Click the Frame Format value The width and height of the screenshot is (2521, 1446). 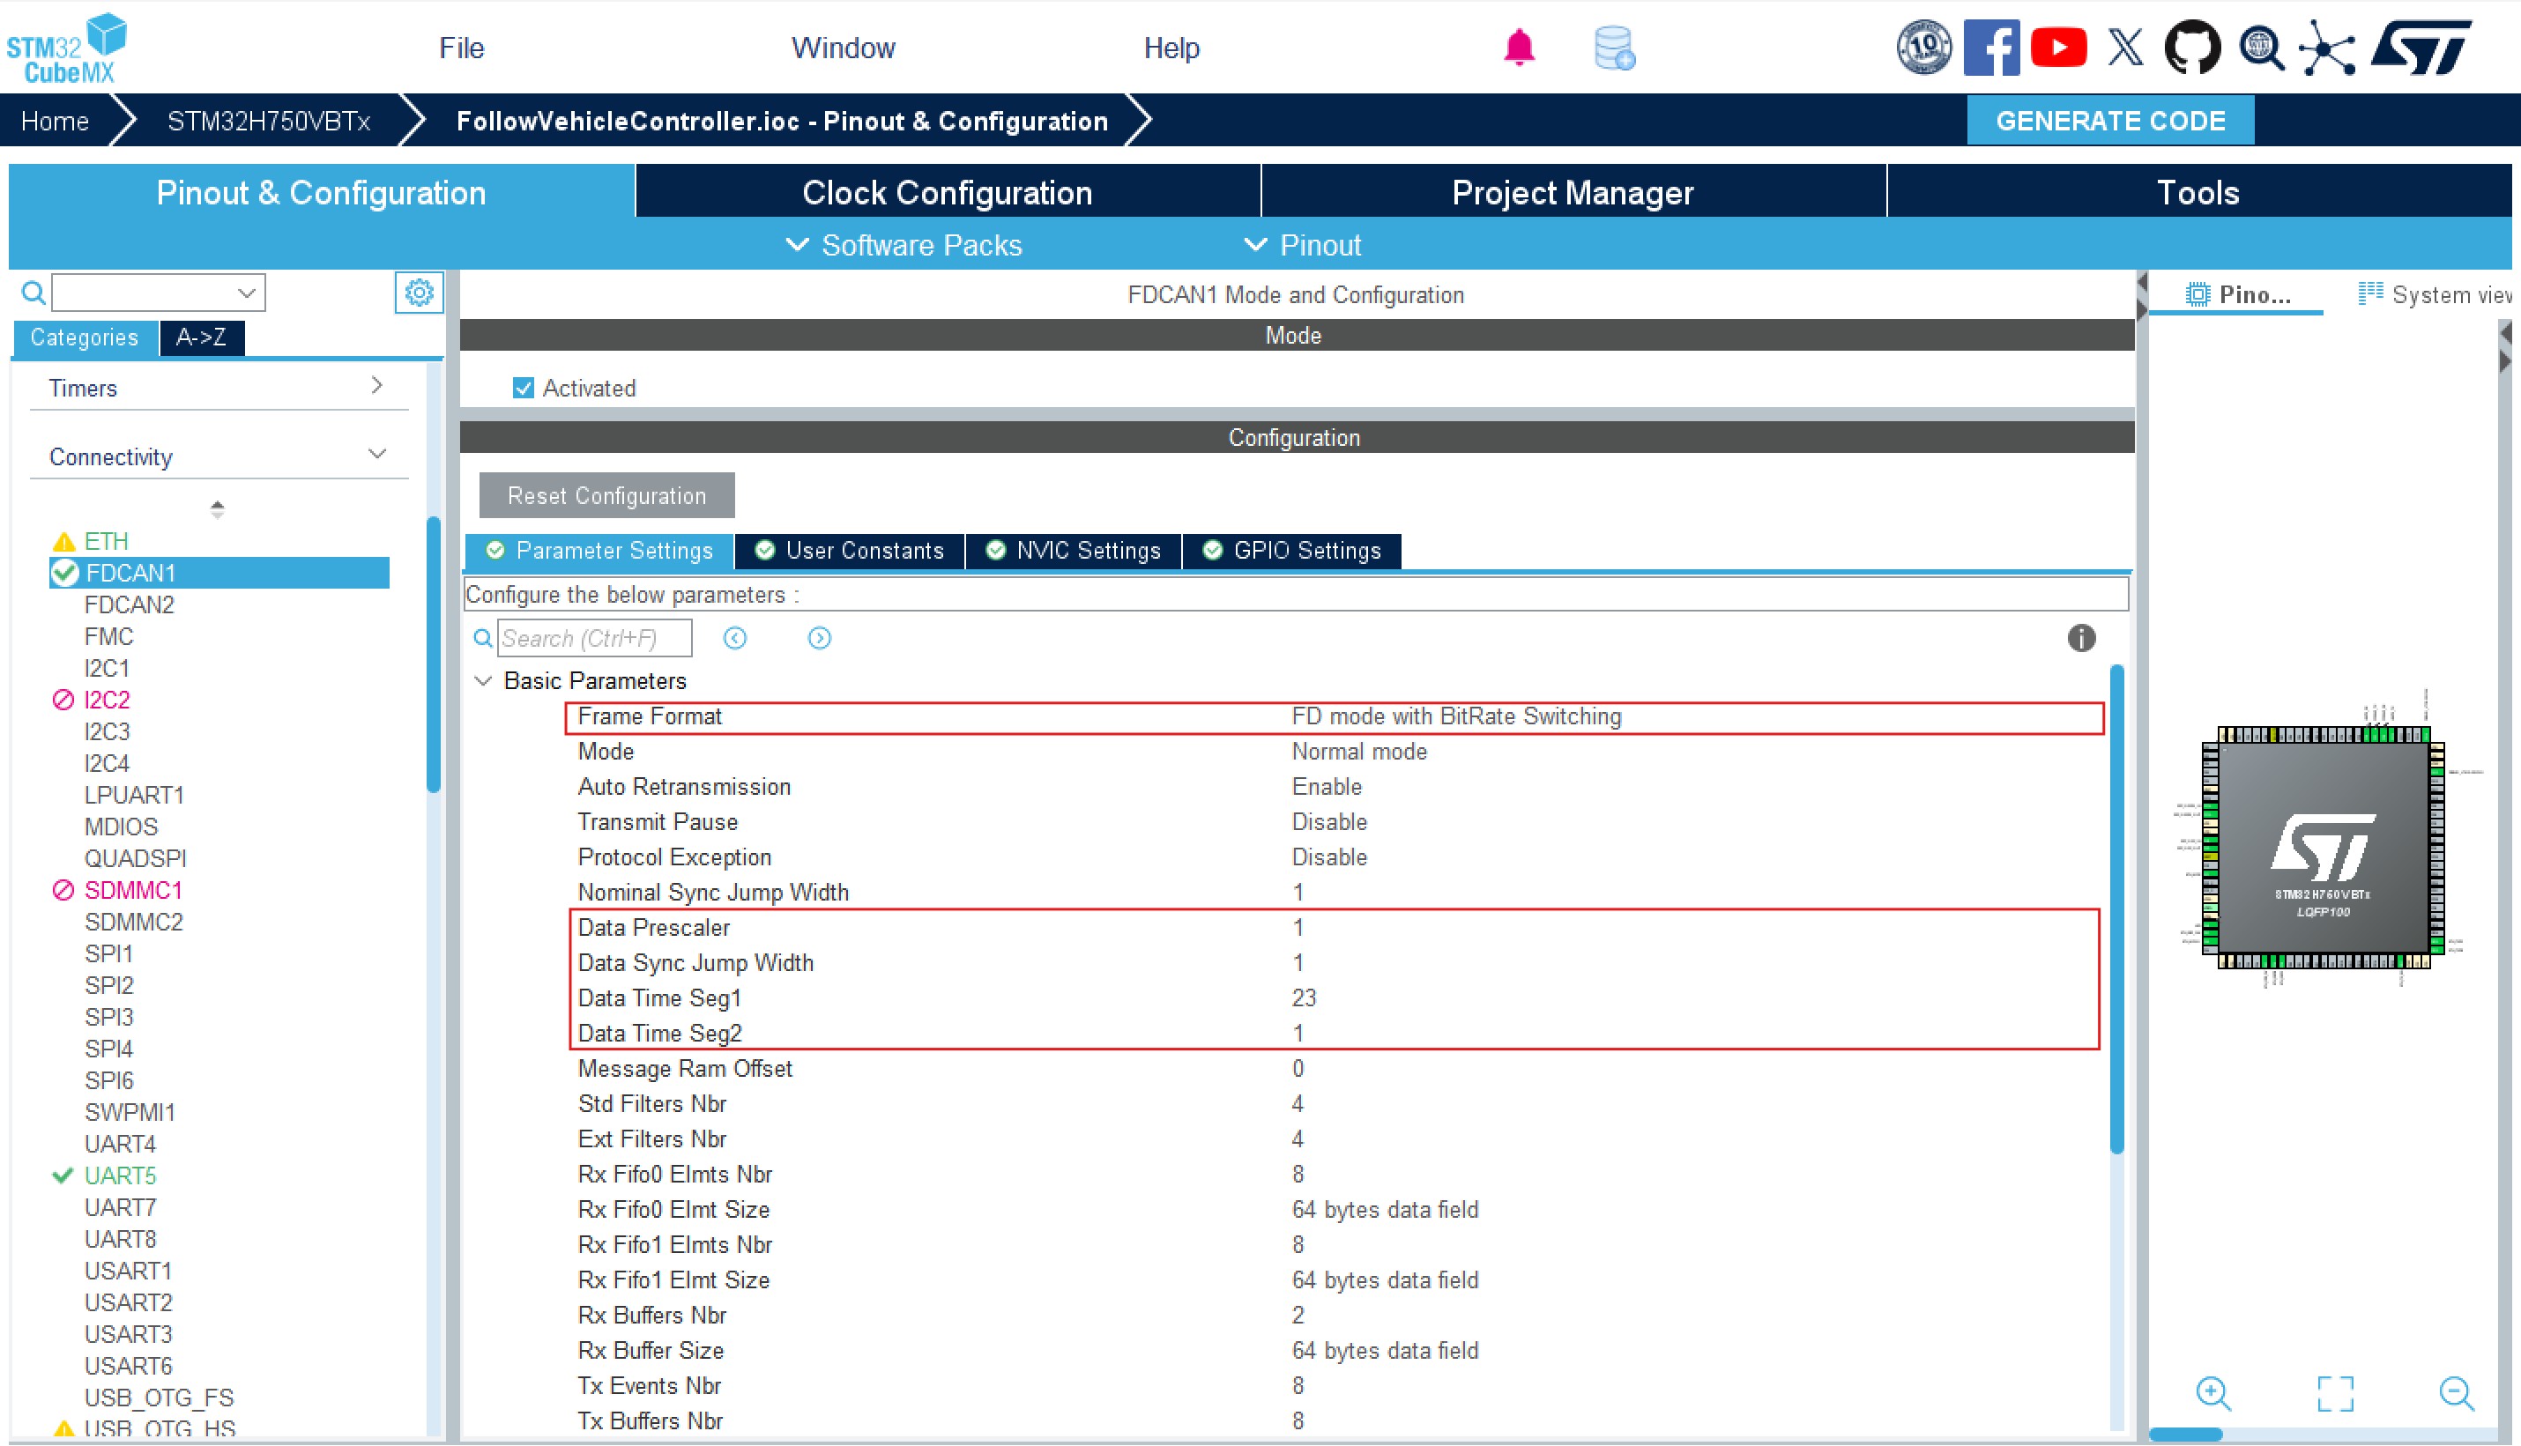pyautogui.click(x=1456, y=716)
